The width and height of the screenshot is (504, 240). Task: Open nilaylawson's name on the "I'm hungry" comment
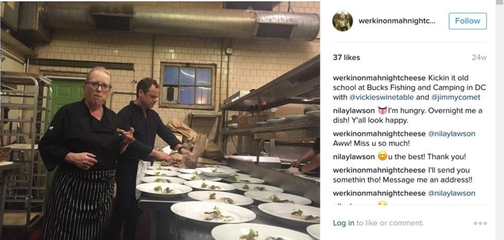pyautogui.click(x=354, y=111)
